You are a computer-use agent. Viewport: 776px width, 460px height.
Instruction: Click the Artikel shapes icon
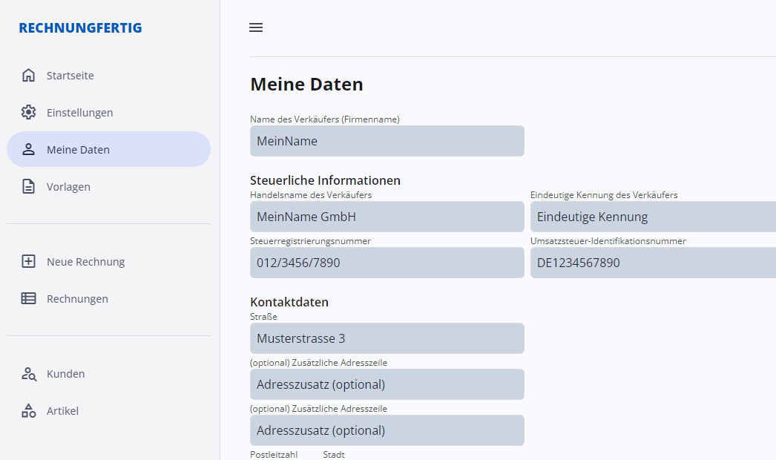(28, 410)
